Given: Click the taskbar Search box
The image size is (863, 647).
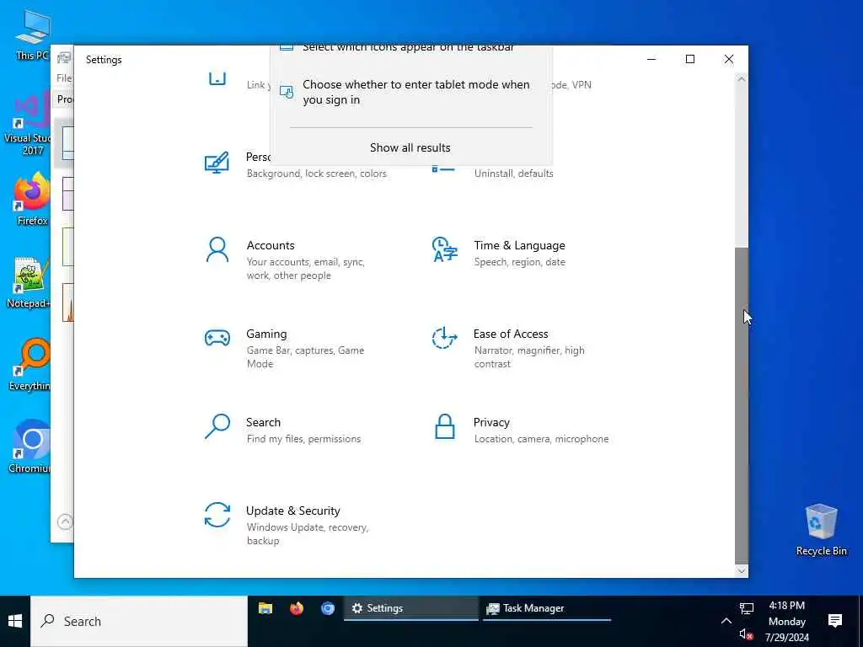Looking at the screenshot, I should click(x=139, y=621).
